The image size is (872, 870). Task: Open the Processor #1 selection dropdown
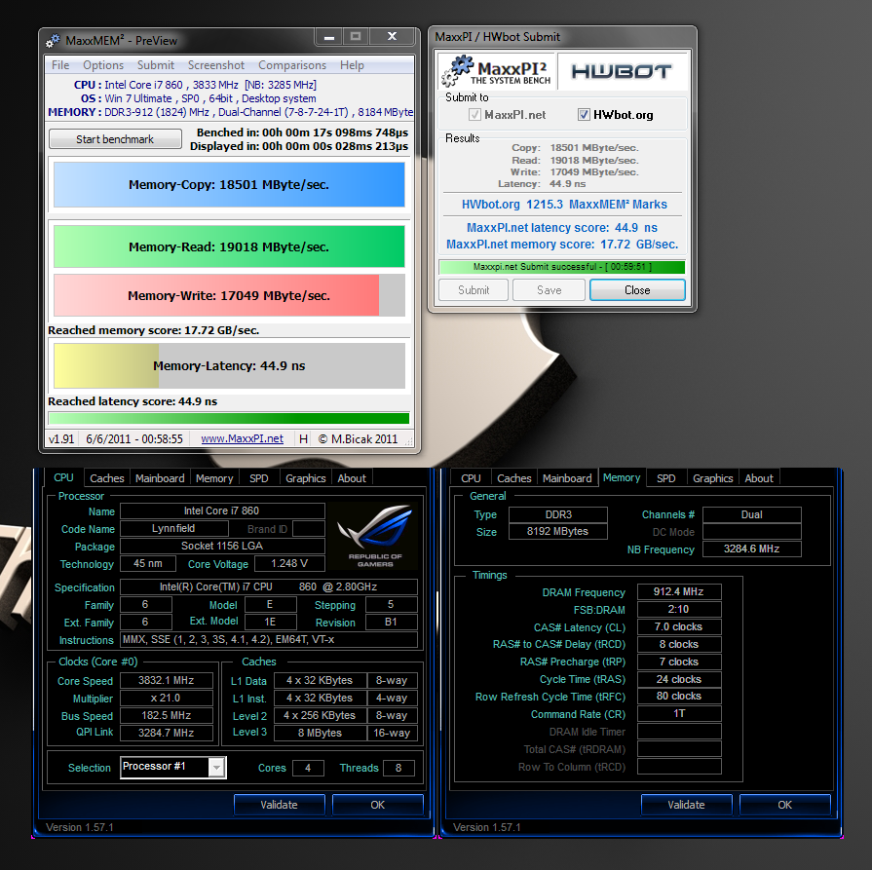(x=217, y=768)
